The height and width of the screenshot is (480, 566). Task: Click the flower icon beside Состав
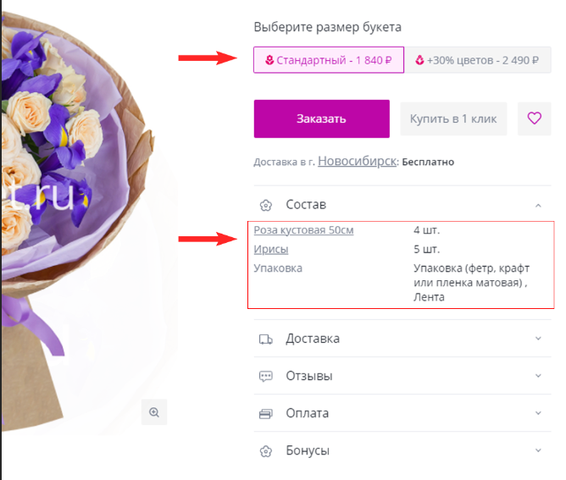[x=265, y=205]
